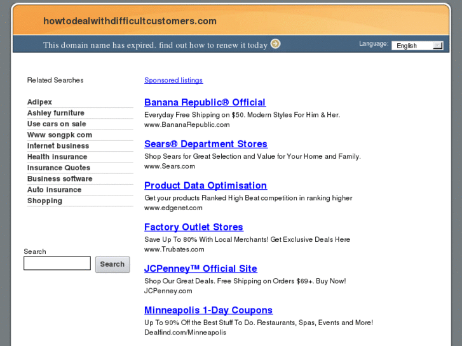
Task: Click the orange arrow icon after renew message
Action: [276, 44]
